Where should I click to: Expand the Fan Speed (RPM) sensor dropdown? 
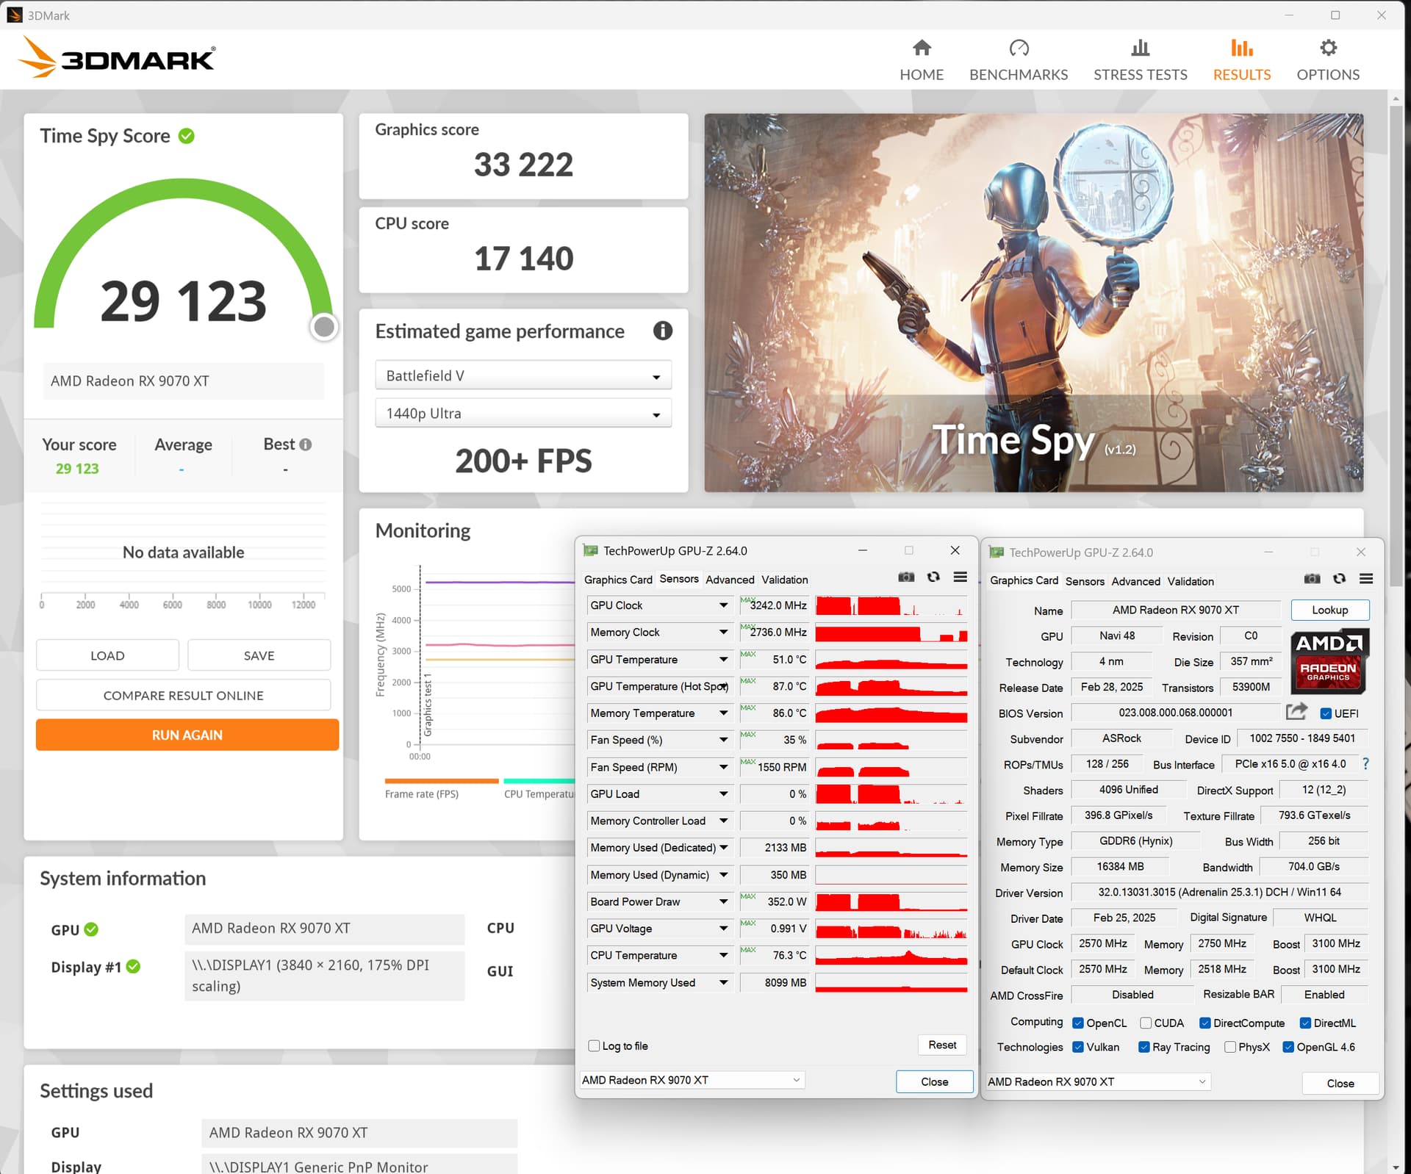723,767
